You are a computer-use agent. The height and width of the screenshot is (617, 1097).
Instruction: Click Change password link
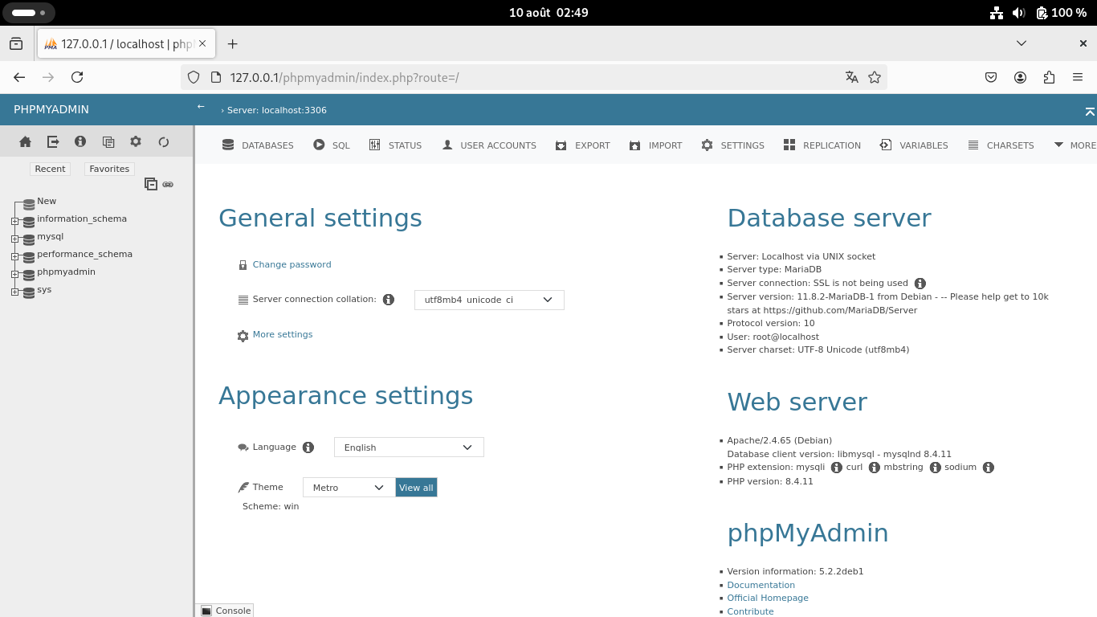tap(292, 264)
